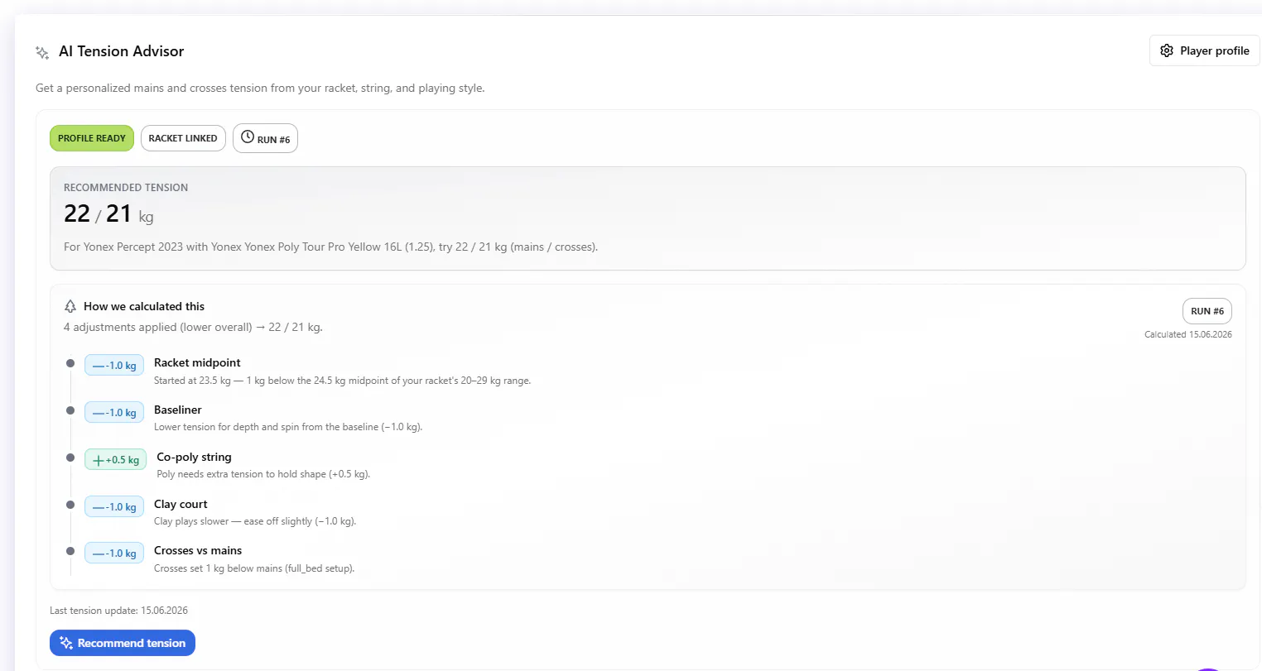The width and height of the screenshot is (1262, 671).
Task: Click the 'How we calculated this' heading
Action: point(144,306)
